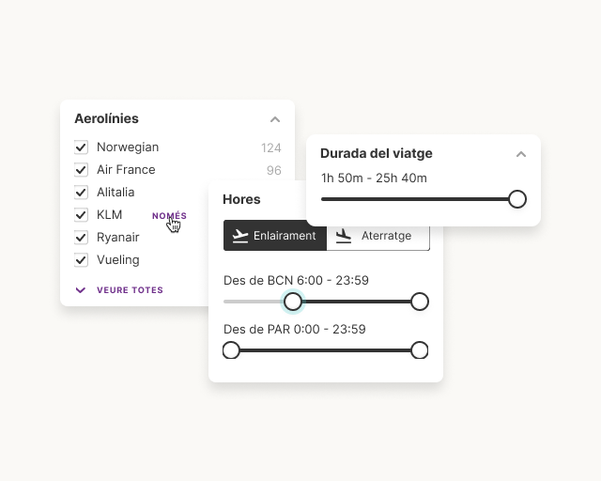Screen dimensions: 601x481
Task: Click the Durada del viatge slider handle
Action: tap(516, 199)
